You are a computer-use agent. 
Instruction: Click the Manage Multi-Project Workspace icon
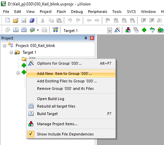coord(136,30)
